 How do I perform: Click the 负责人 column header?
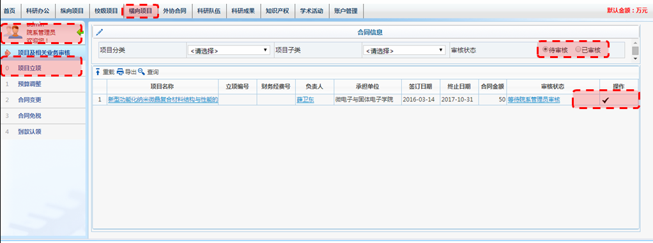point(314,86)
